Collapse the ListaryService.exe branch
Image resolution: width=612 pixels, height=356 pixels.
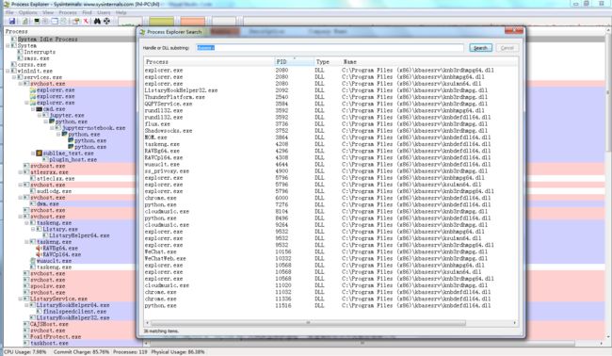click(x=21, y=299)
